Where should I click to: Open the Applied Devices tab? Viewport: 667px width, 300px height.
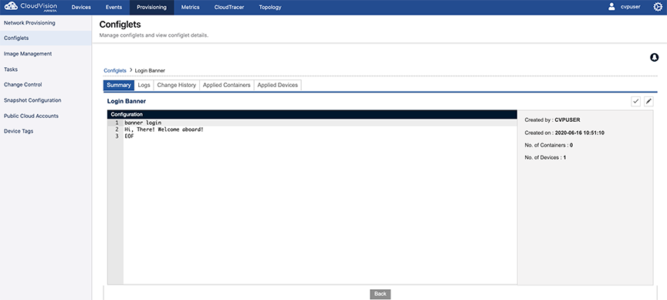(278, 85)
